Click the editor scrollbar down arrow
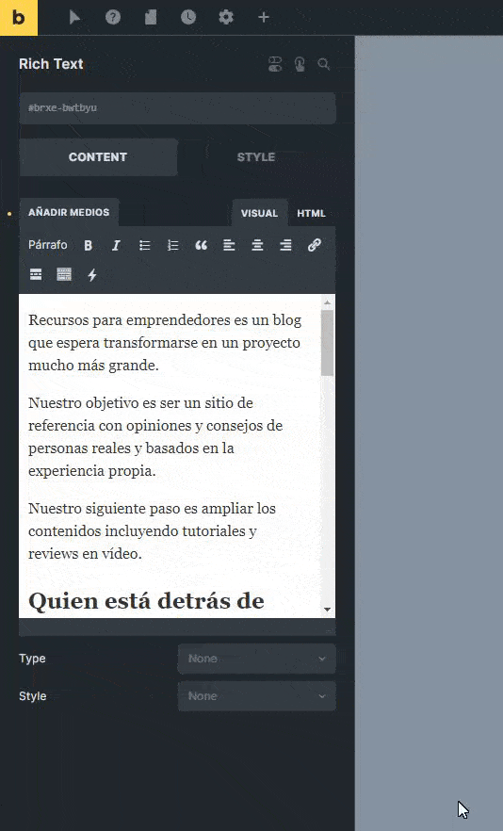Screen dimensions: 503x831 tap(328, 610)
